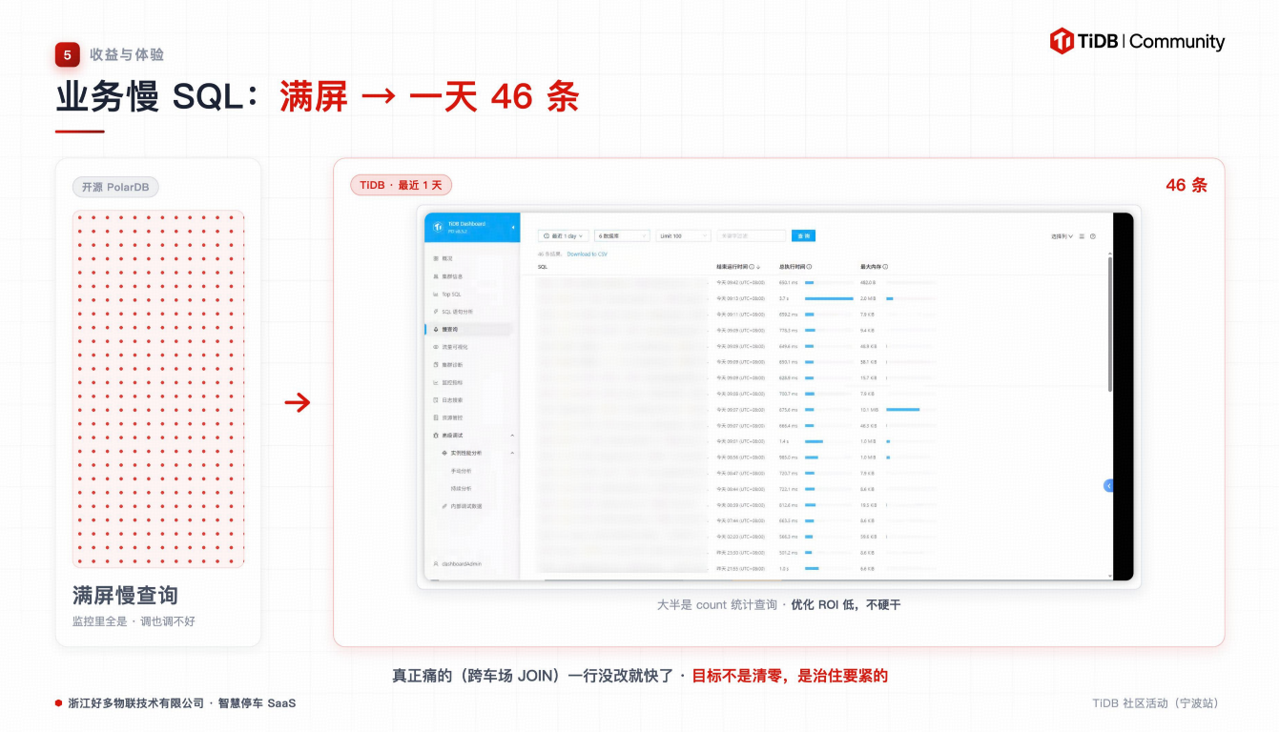
Task: Click the blue 查询 button
Action: 803,235
